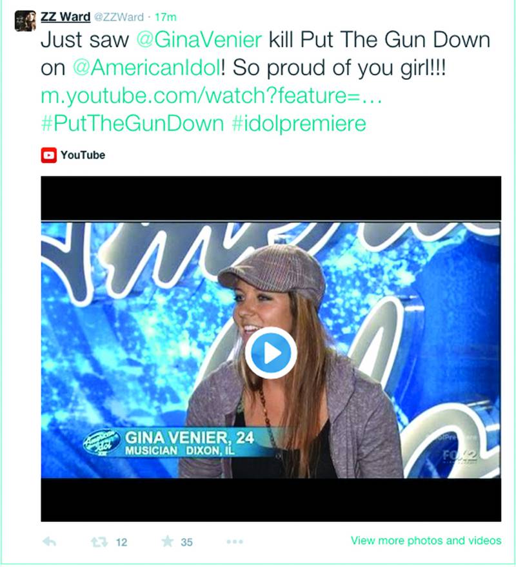Click the retweet count 12

coord(121,543)
